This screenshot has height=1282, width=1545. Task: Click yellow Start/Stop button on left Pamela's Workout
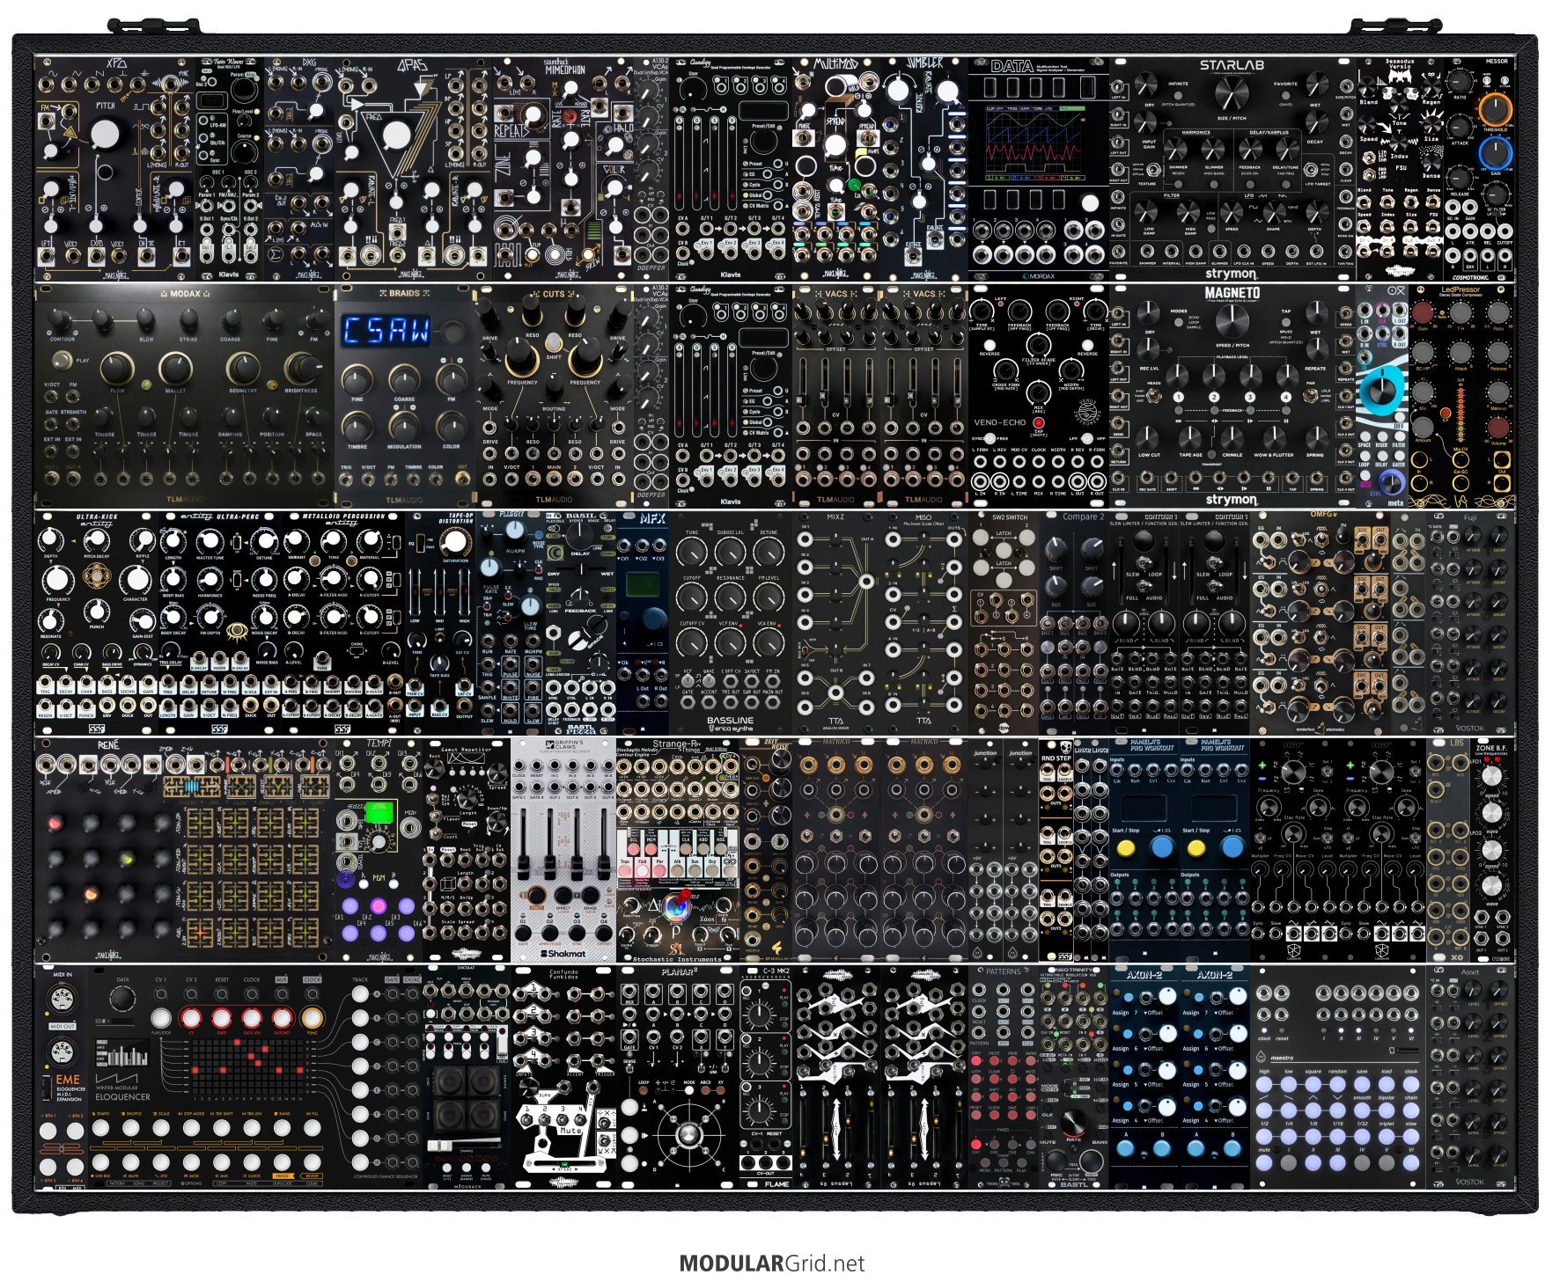tap(1126, 848)
